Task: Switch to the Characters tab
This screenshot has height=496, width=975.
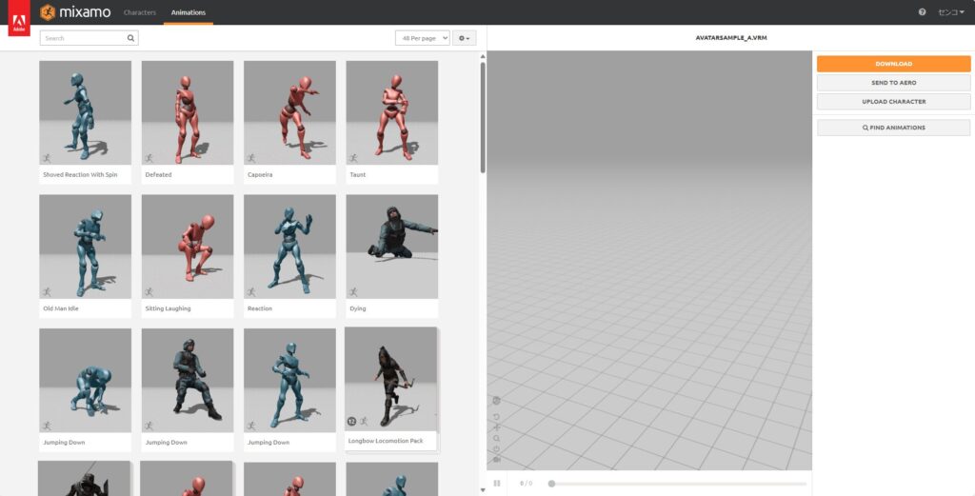Action: [140, 12]
